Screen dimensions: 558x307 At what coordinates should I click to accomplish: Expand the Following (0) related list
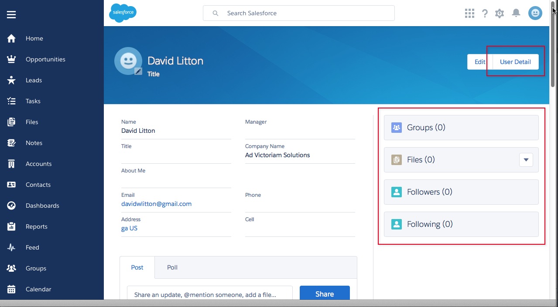[430, 224]
